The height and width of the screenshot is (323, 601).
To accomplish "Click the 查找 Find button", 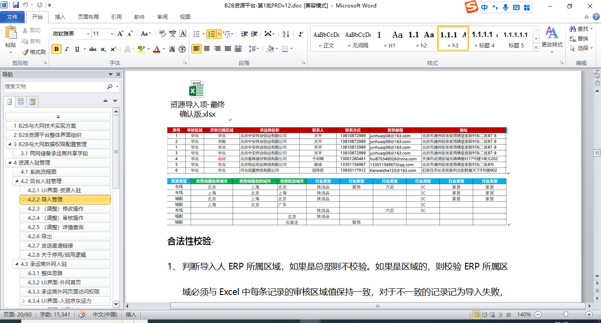I will point(581,29).
